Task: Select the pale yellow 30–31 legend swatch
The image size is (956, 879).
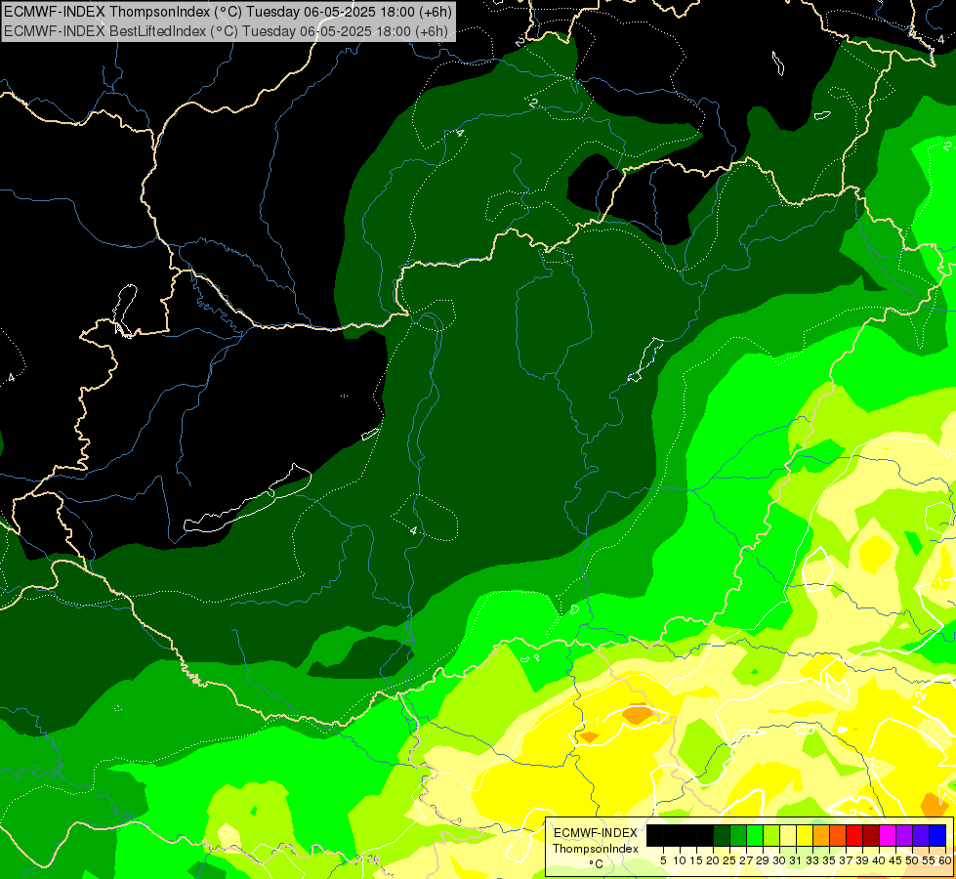Action: (788, 835)
